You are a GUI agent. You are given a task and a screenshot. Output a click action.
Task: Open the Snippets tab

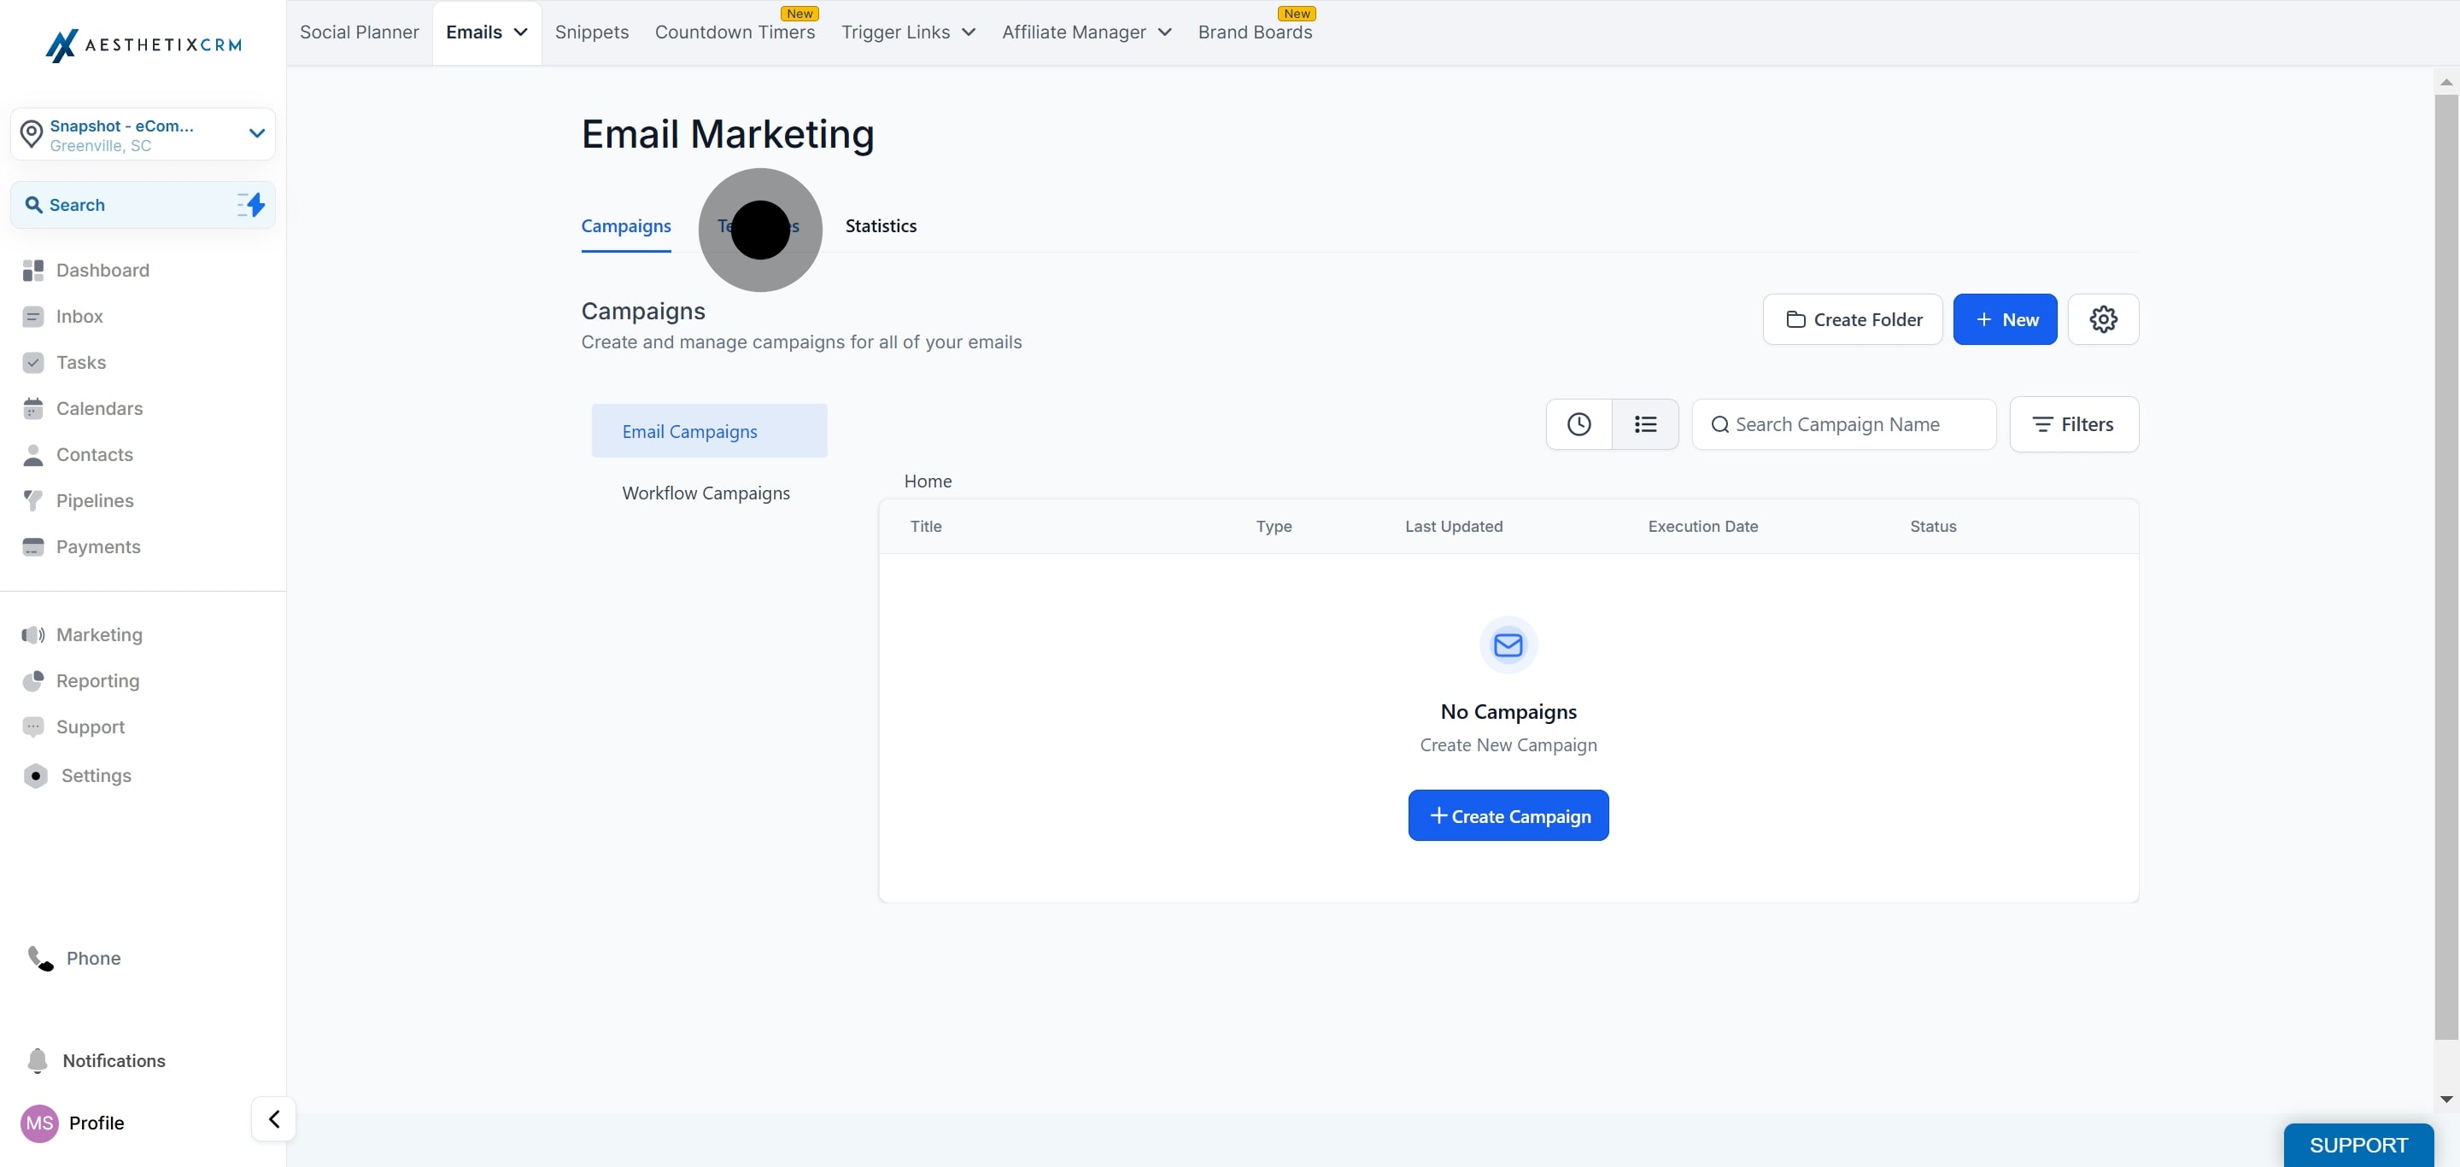[591, 32]
